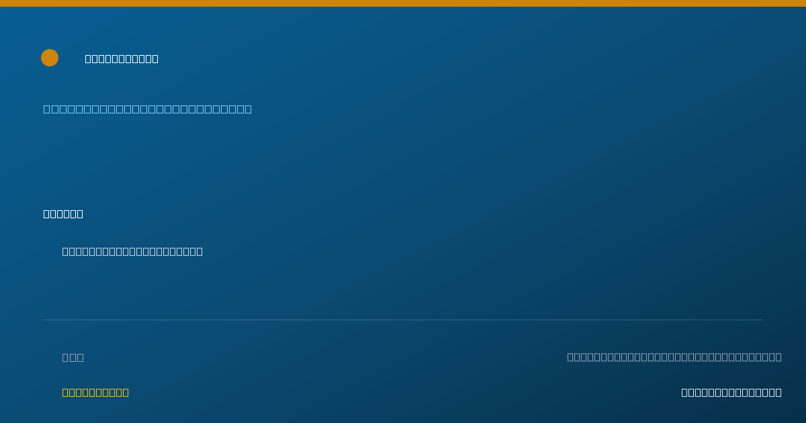The image size is (806, 423).
Task: Click the indented white line under the bold heading
Action: click(x=132, y=251)
